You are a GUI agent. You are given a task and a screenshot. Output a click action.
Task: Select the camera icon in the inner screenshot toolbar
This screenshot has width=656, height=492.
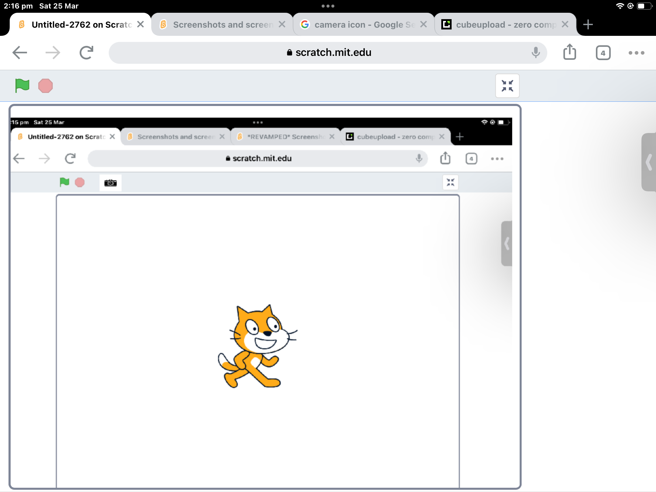point(110,182)
